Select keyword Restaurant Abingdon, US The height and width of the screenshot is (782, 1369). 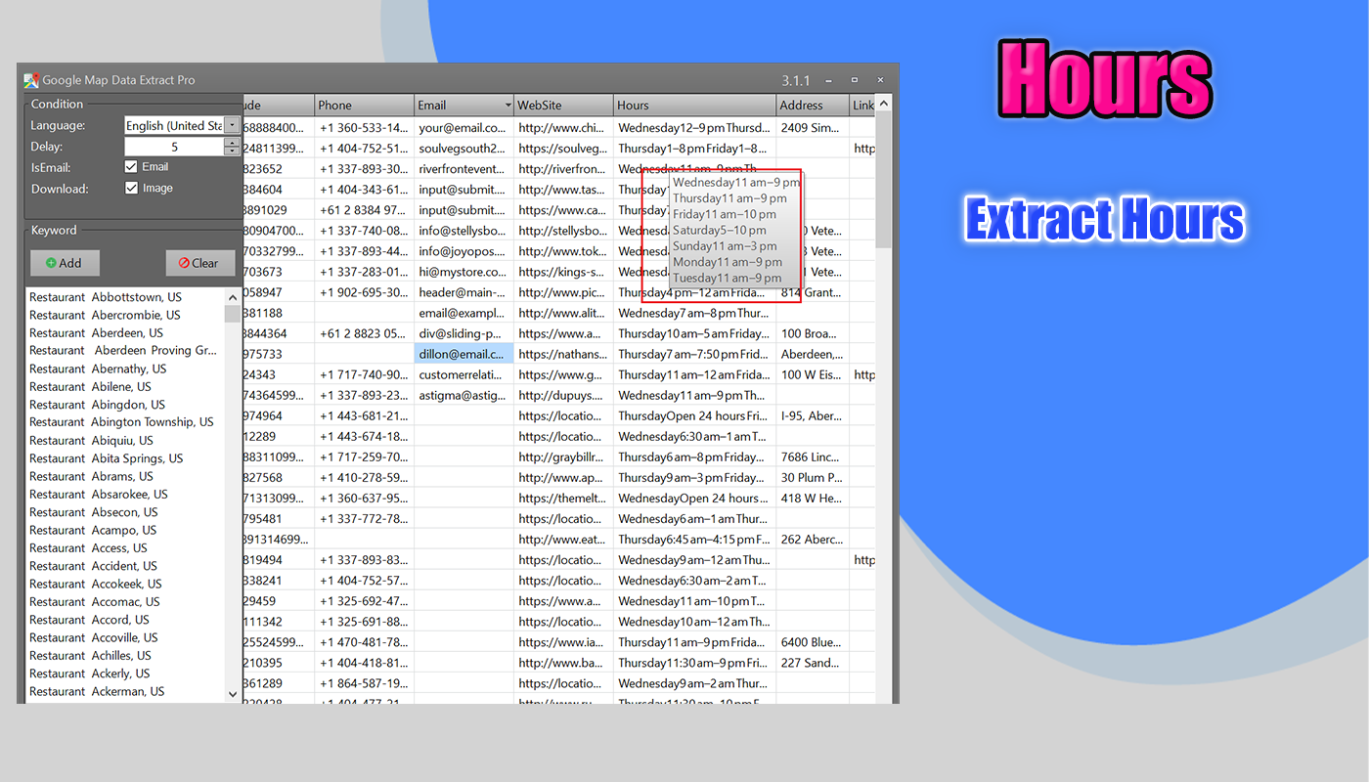(x=97, y=405)
